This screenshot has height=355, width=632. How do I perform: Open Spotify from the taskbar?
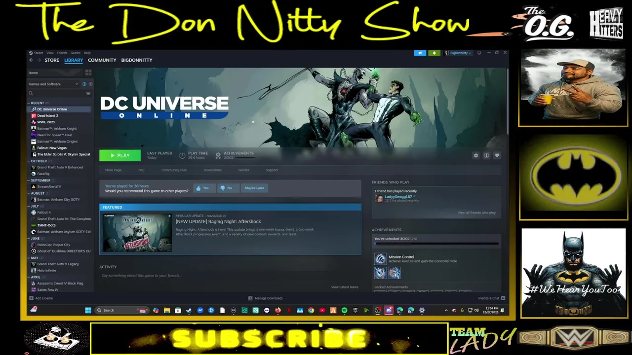(x=344, y=310)
